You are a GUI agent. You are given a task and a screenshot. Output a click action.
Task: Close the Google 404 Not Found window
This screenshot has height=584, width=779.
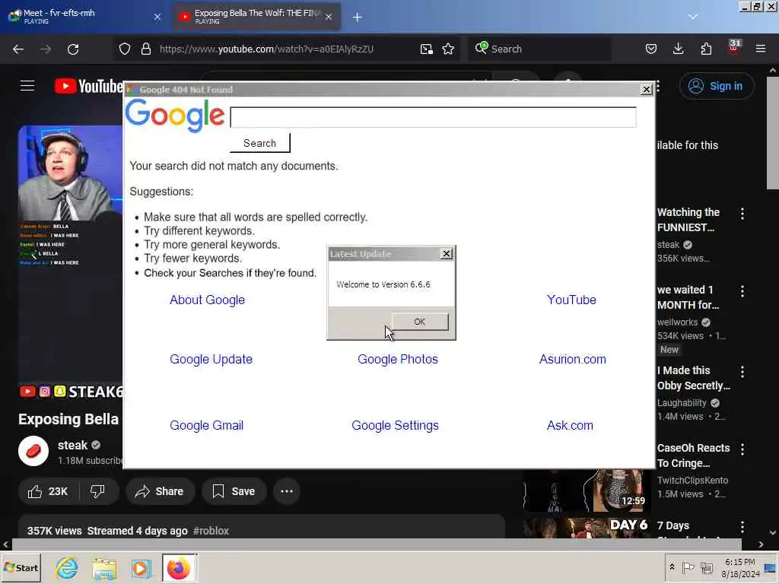(x=646, y=90)
